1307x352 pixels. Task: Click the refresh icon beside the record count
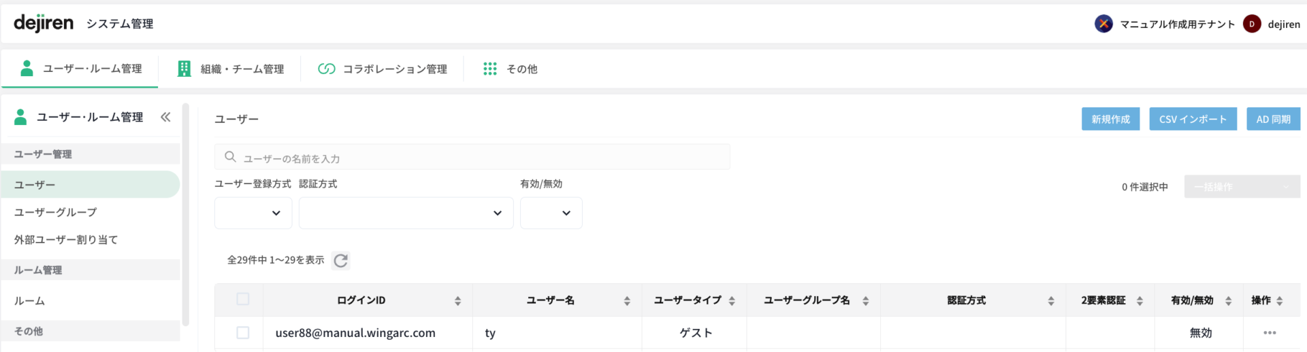pos(340,260)
